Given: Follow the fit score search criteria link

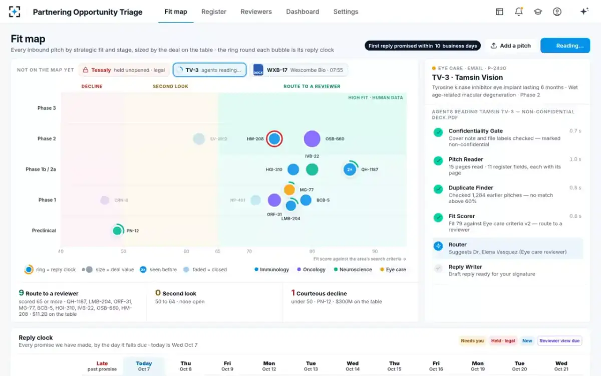Looking at the screenshot, I should coord(360,259).
